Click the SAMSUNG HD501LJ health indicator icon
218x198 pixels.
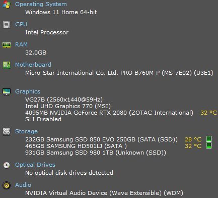point(209,145)
